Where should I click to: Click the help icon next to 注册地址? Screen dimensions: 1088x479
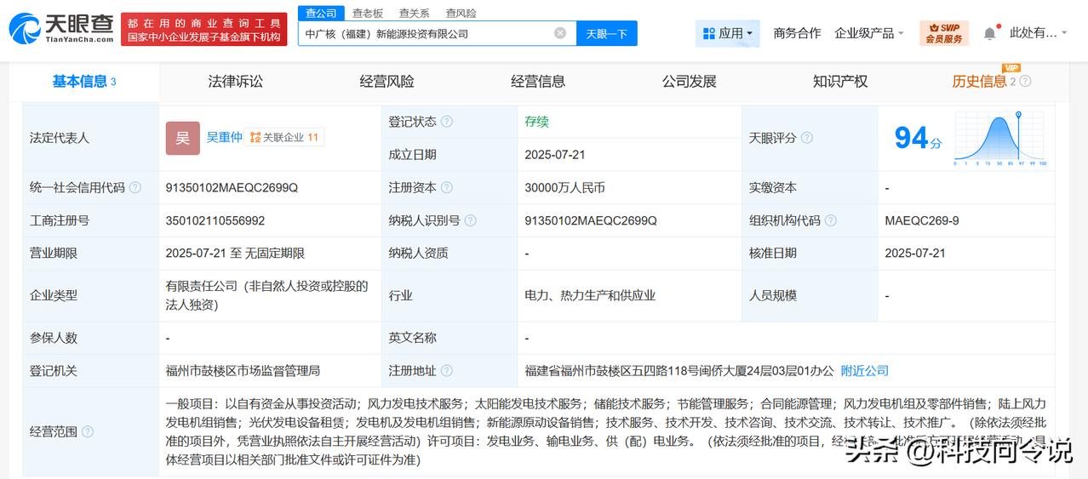coord(447,371)
